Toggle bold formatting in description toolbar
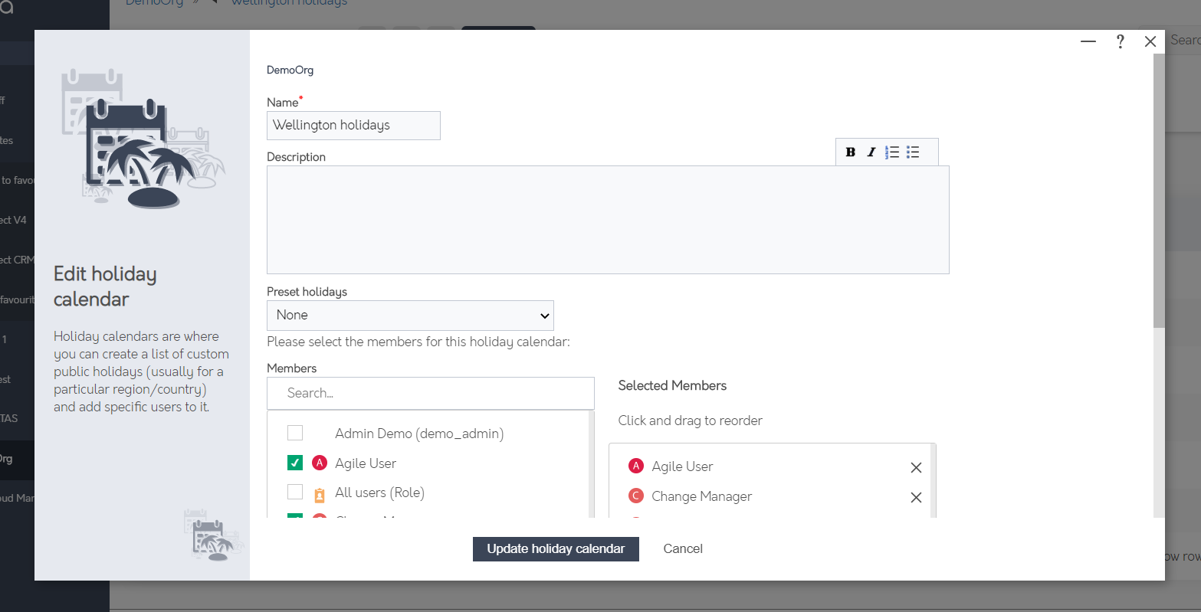The image size is (1201, 612). (x=850, y=152)
